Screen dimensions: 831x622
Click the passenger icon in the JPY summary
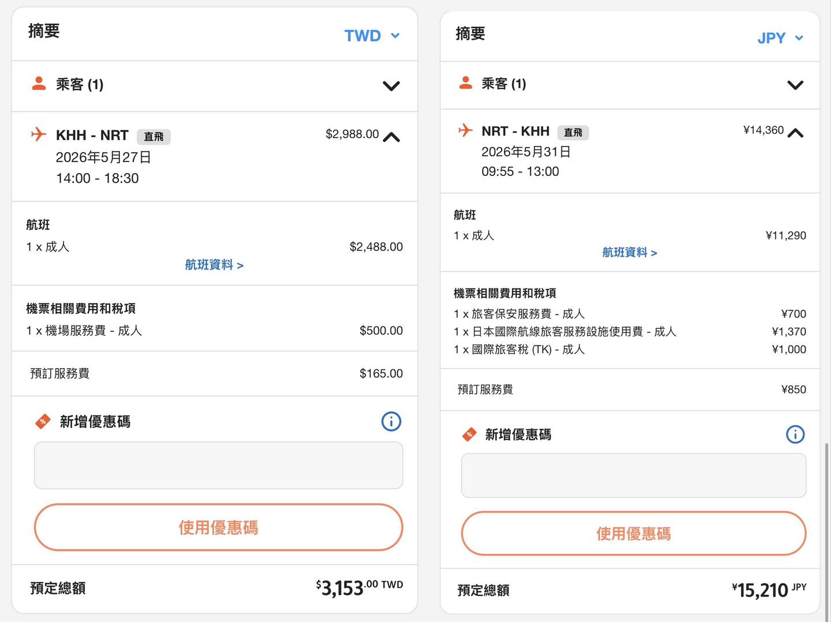(x=465, y=83)
